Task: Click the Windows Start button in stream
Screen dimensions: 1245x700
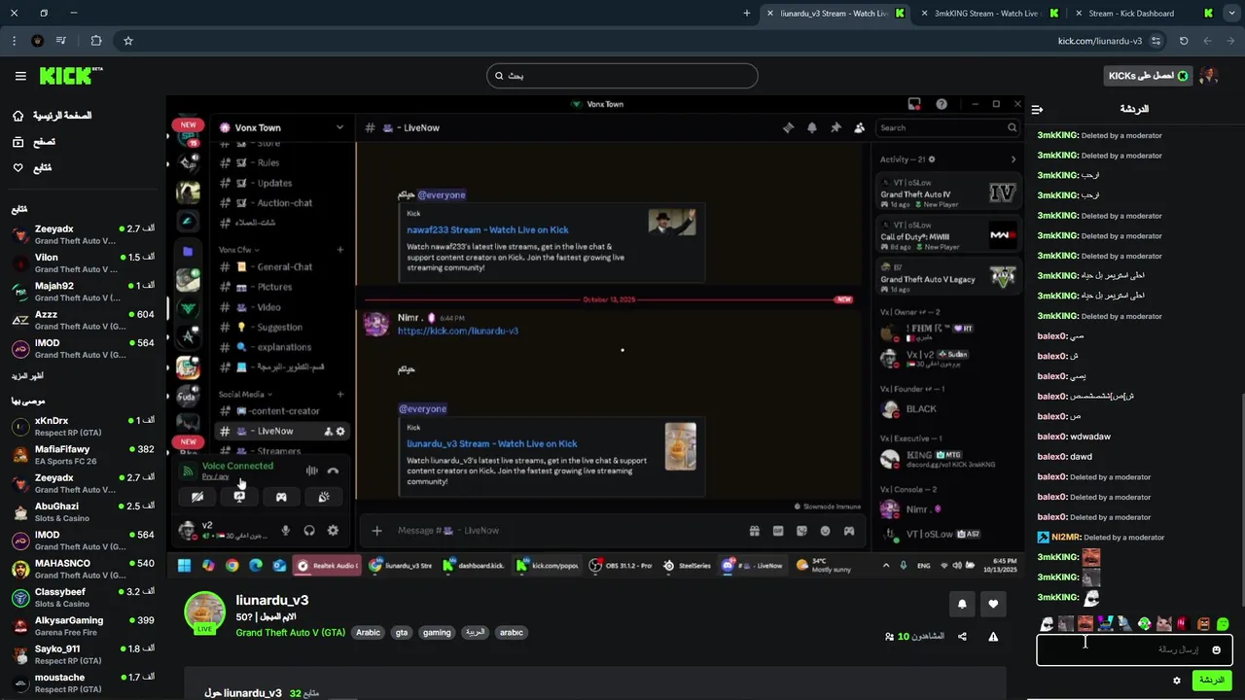Action: 184,565
